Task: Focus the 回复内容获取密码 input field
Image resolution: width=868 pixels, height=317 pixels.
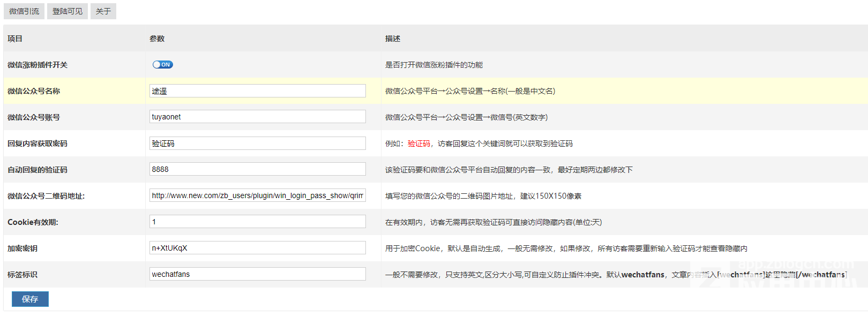Action: (x=258, y=143)
